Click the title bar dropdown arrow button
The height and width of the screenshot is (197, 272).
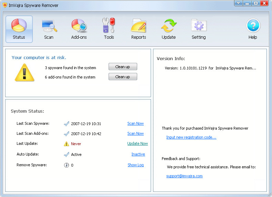pos(239,3)
